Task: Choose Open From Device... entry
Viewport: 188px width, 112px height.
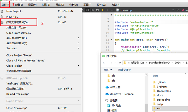Action: 41,33
